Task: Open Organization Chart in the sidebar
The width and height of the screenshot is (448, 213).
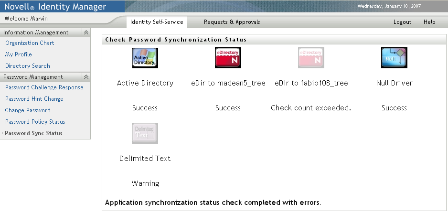Action: [30, 43]
